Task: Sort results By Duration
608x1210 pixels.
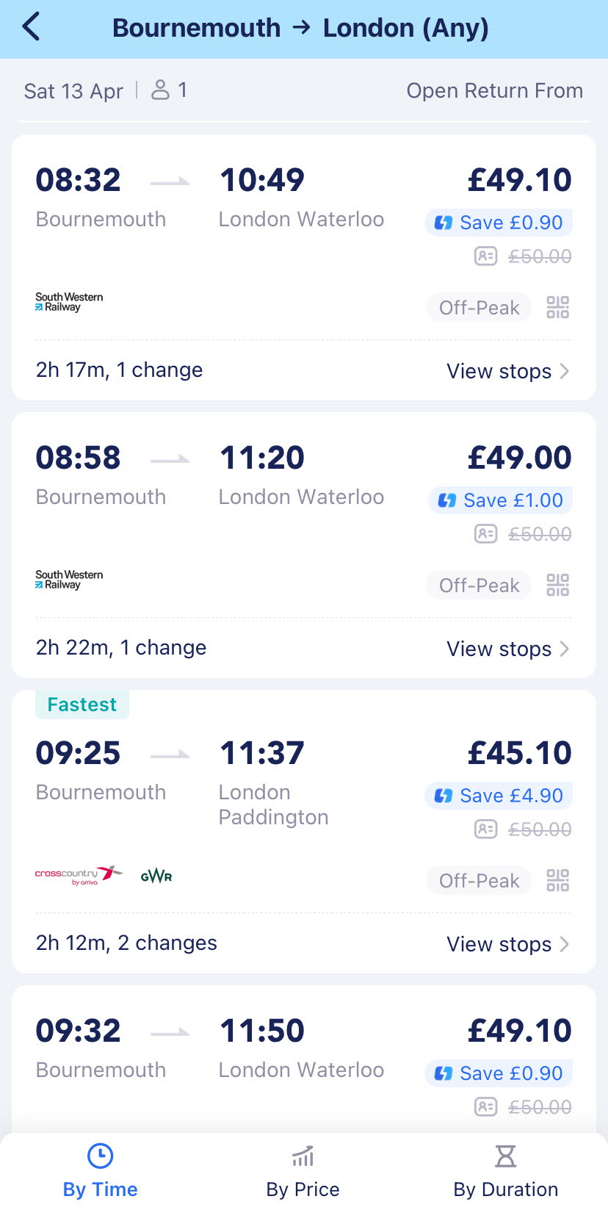Action: [x=505, y=1171]
